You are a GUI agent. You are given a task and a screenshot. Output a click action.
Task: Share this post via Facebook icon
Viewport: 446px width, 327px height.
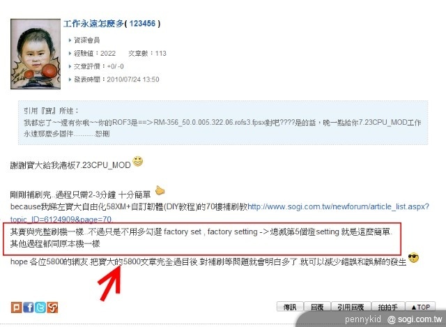(29, 307)
